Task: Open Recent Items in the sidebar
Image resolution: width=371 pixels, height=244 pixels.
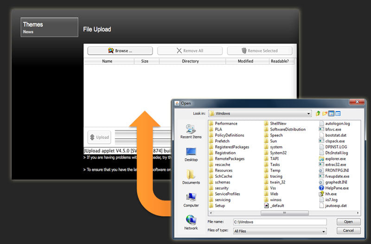Action: (x=191, y=131)
